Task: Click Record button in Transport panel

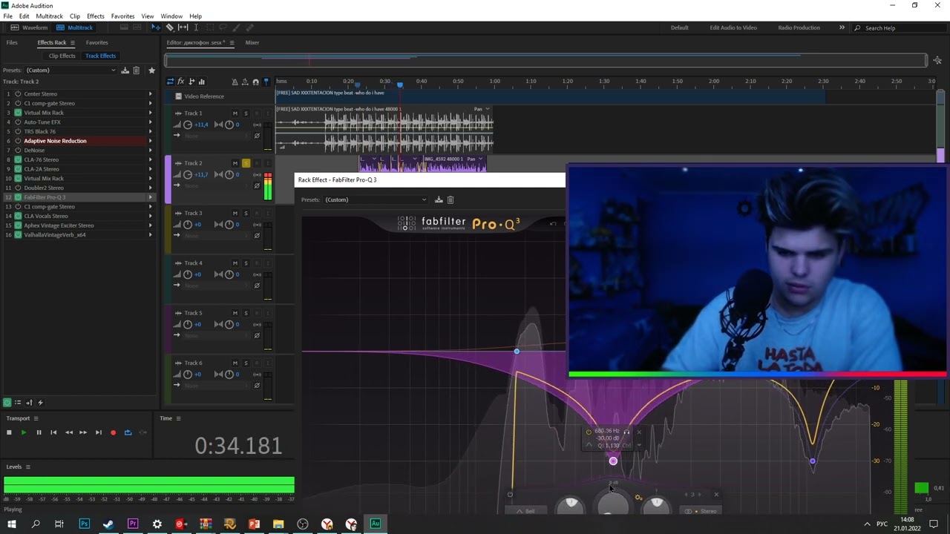Action: (113, 432)
